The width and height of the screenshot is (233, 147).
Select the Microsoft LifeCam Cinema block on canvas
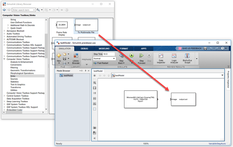141,99
